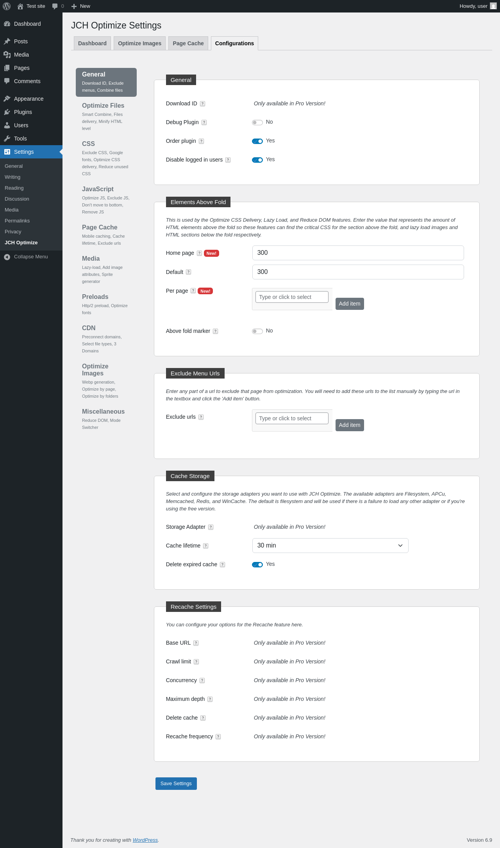Open the CSS configuration section

(106, 158)
